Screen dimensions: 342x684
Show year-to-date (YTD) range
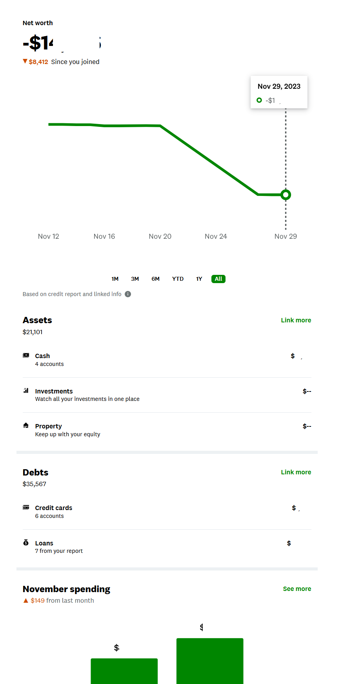point(178,279)
